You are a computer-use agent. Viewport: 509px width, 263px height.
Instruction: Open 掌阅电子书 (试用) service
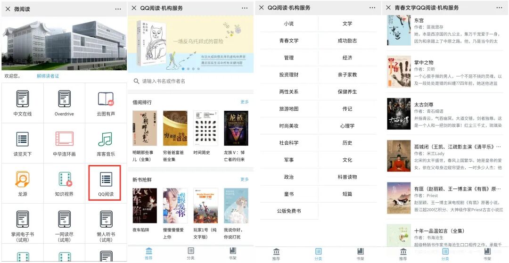[x=23, y=224]
